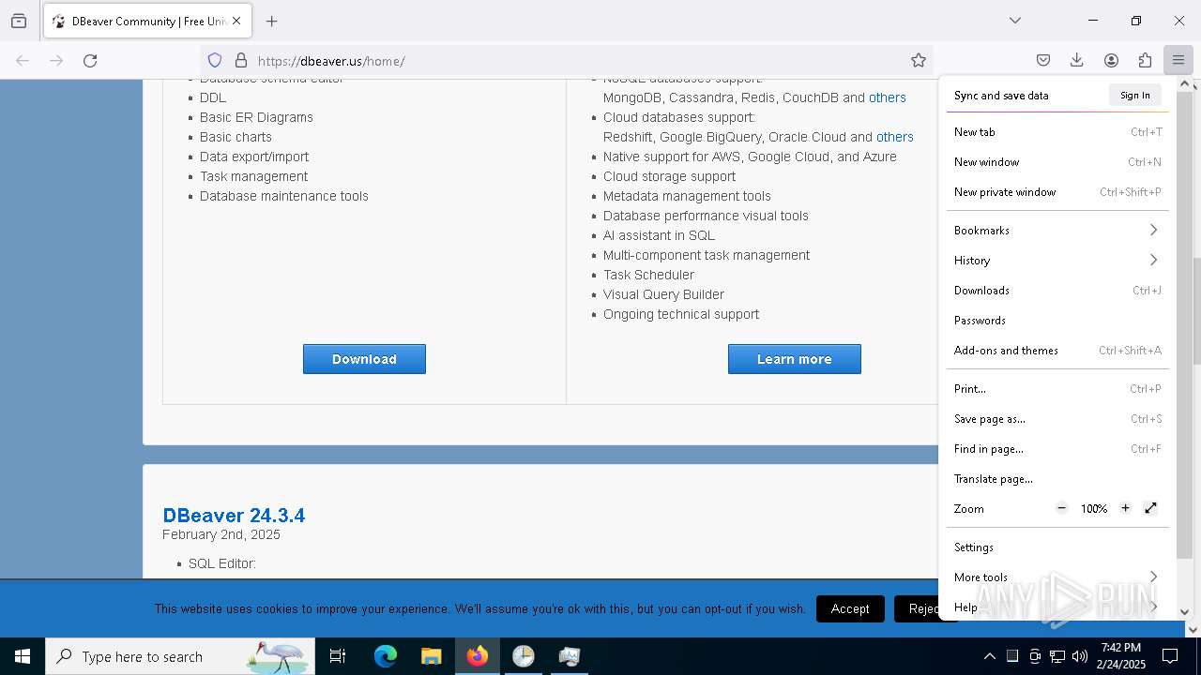
Task: Click the page vertical scrollbar
Action: 1195,309
